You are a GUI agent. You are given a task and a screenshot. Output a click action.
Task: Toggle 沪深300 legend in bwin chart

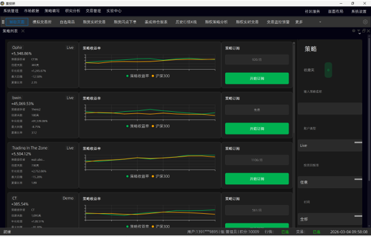coord(160,126)
